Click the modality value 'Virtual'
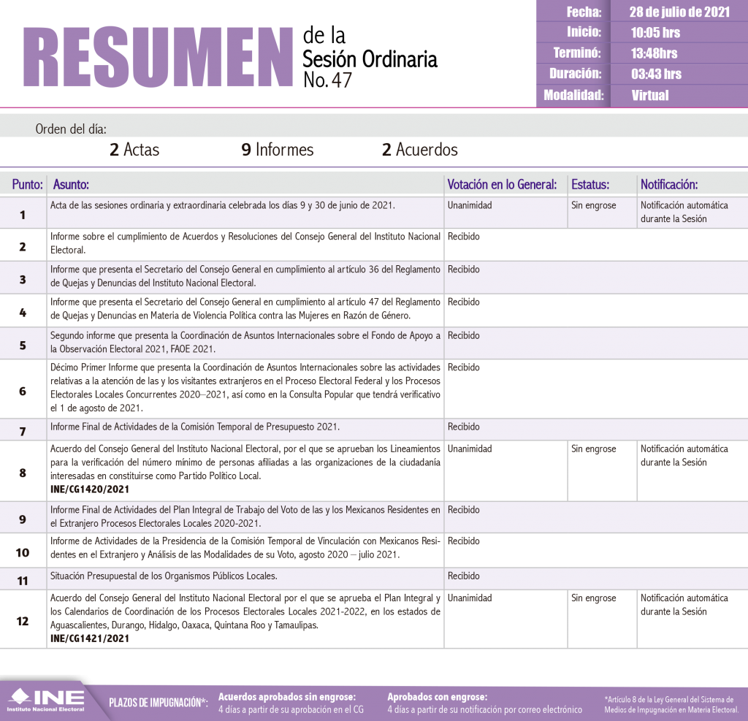Screen dimensions: 748x721 tap(649, 95)
